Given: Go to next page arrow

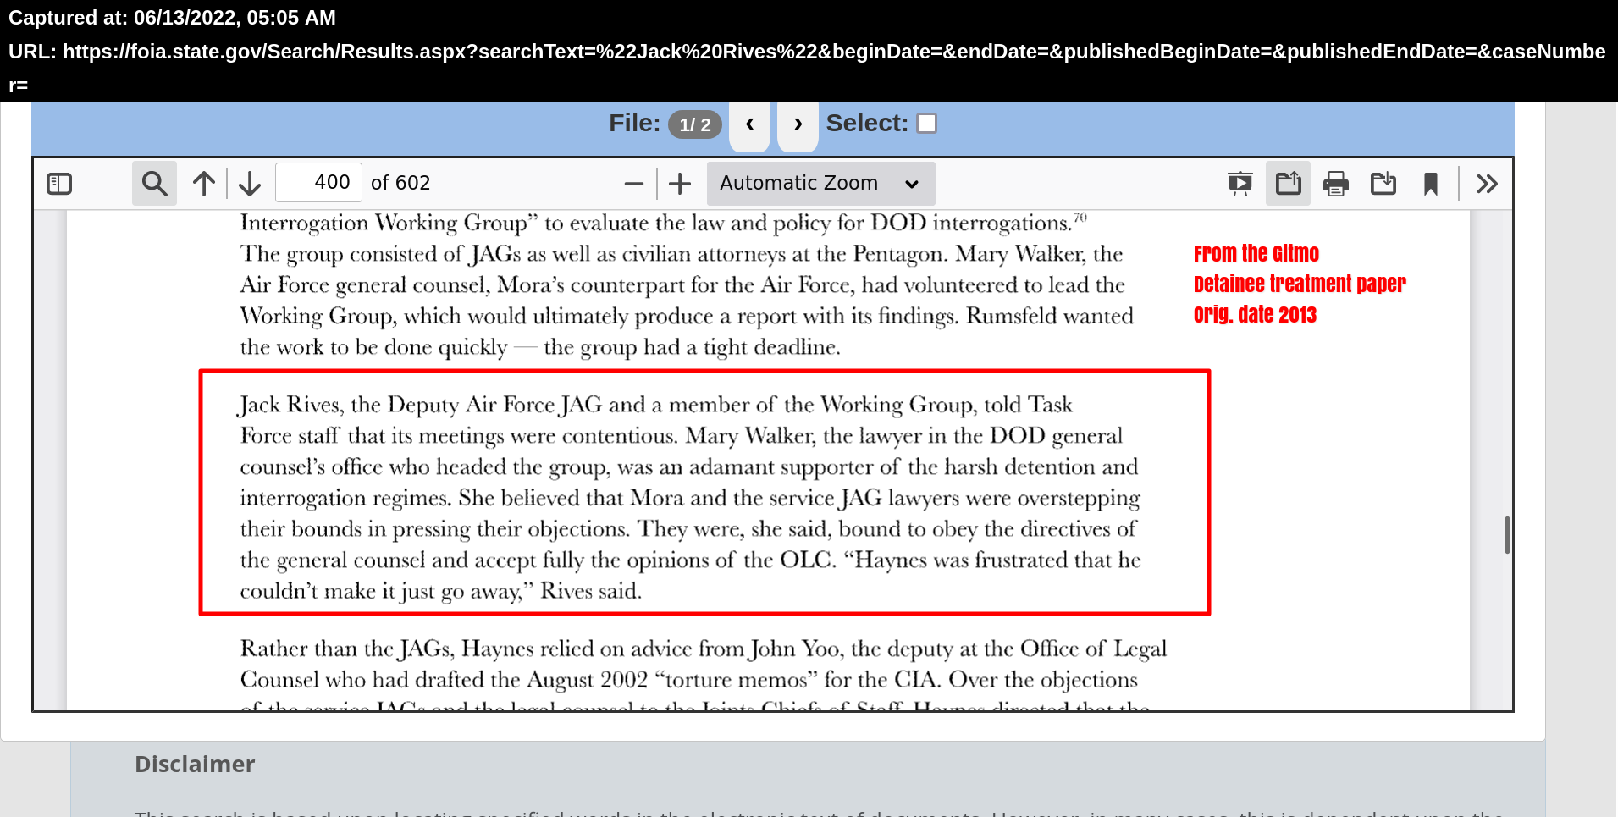Looking at the screenshot, I should pyautogui.click(x=250, y=184).
